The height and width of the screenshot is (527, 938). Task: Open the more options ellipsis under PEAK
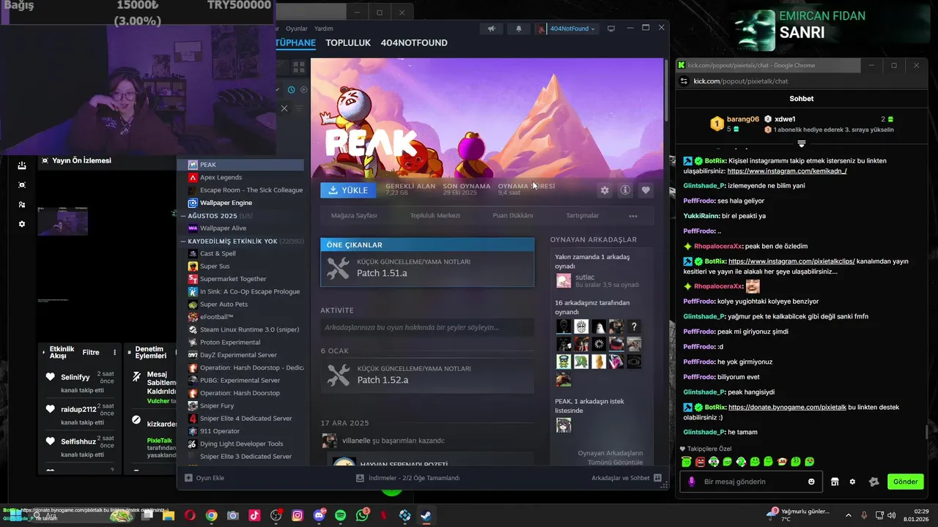633,216
